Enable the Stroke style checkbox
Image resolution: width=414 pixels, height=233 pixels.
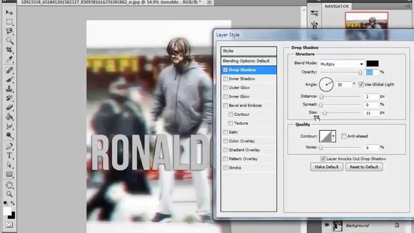pyautogui.click(x=225, y=168)
